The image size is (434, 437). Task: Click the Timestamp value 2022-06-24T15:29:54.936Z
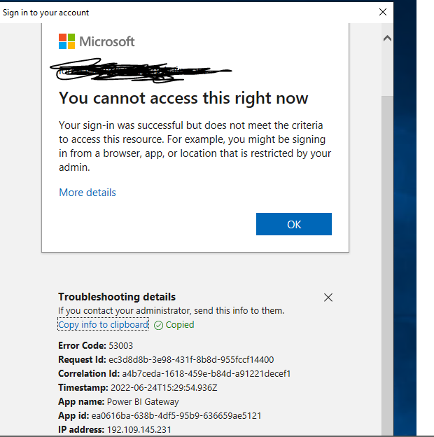tap(164, 388)
